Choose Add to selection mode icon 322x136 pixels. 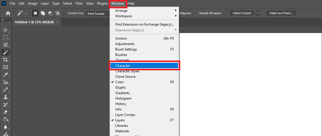click(x=43, y=13)
